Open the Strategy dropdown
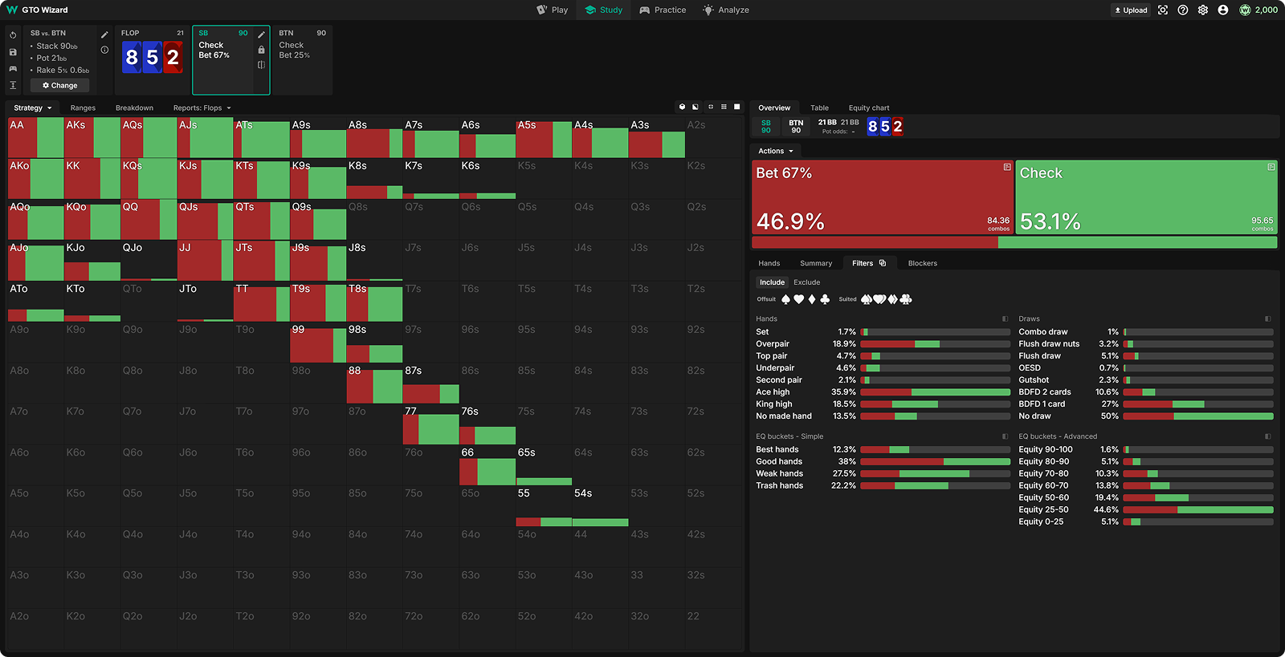This screenshot has width=1285, height=657. pyautogui.click(x=32, y=108)
